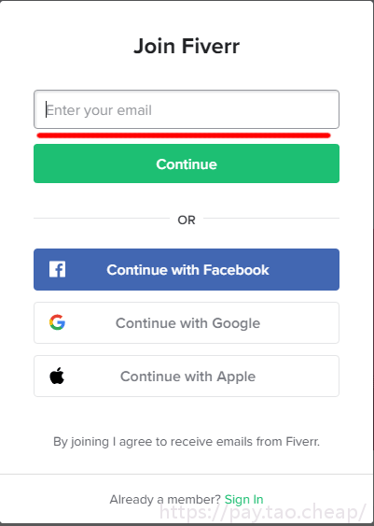Click the OR divider label
This screenshot has width=374, height=526.
click(187, 220)
